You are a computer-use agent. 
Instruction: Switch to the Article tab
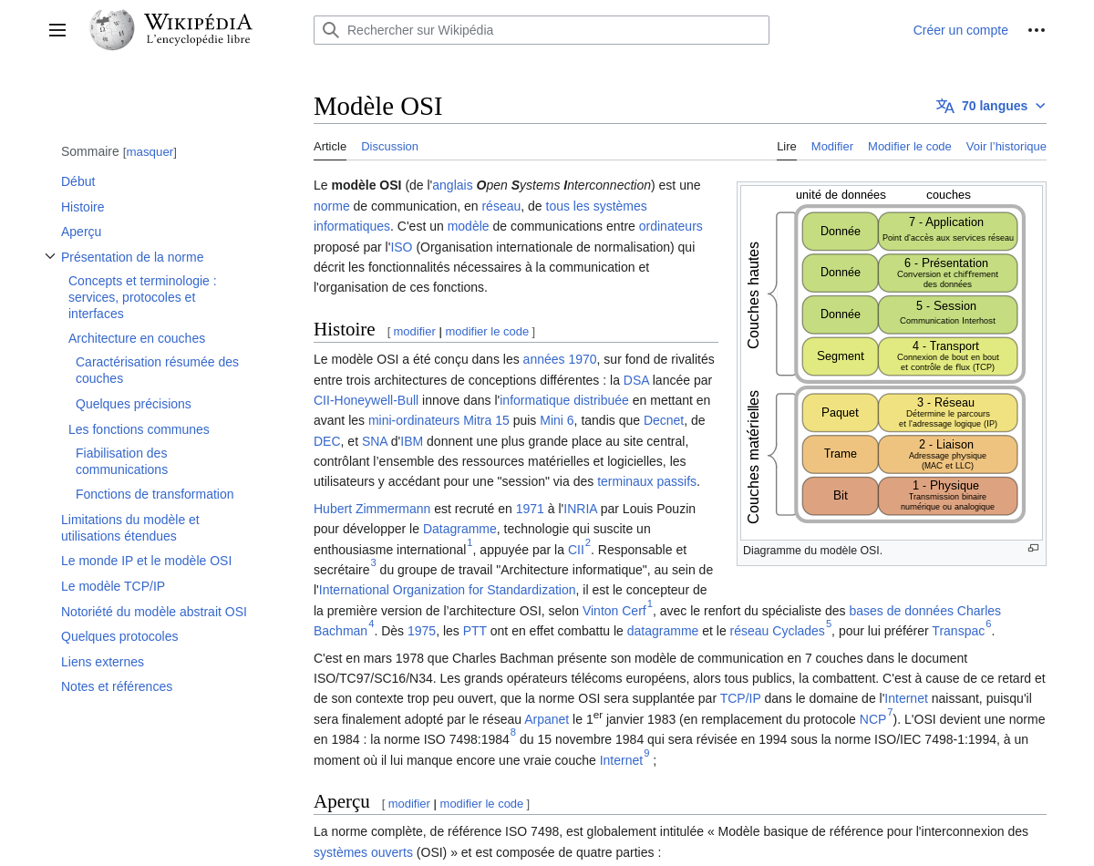[x=330, y=146]
